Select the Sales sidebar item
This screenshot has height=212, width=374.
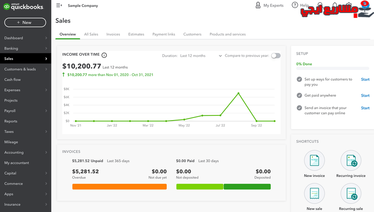click(x=26, y=59)
